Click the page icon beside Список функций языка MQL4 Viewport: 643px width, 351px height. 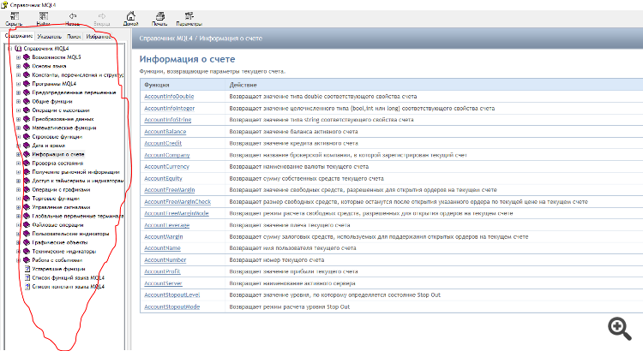click(27, 277)
